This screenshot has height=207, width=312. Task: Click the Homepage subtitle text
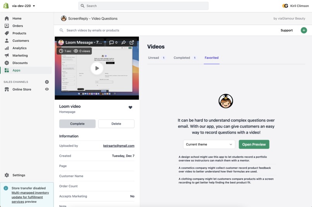tap(67, 112)
